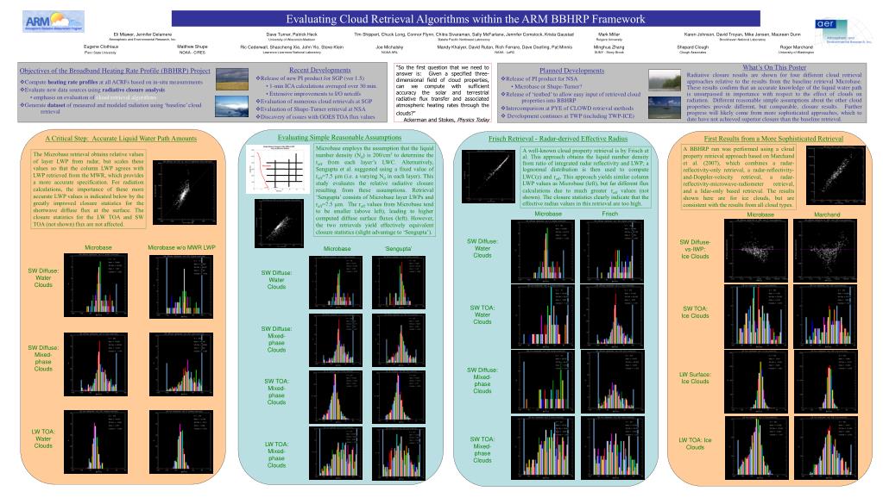Image resolution: width=883 pixels, height=504 pixels.
Task: Click 'Frisch Retrieval - Radar-derived Effective Radius' heading
Action: tap(558, 138)
